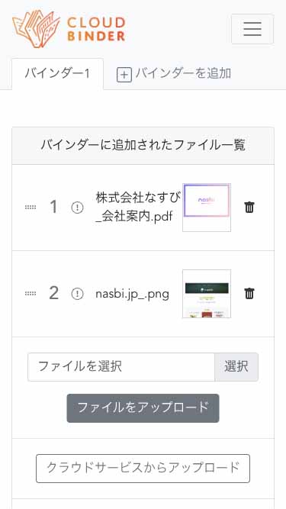Show info warning for file number 1
286x509 pixels.
(77, 208)
